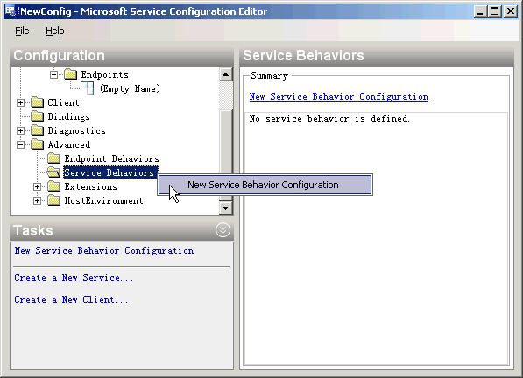Close the Service Configuration Editor window
Screen dimensions: 523x378
pyautogui.click(x=511, y=11)
